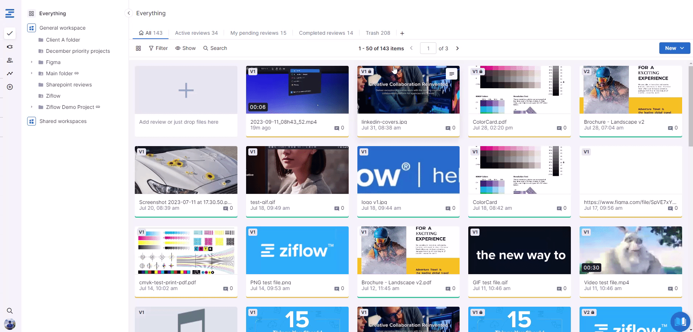Open the help book icon at bottom right

(680, 321)
